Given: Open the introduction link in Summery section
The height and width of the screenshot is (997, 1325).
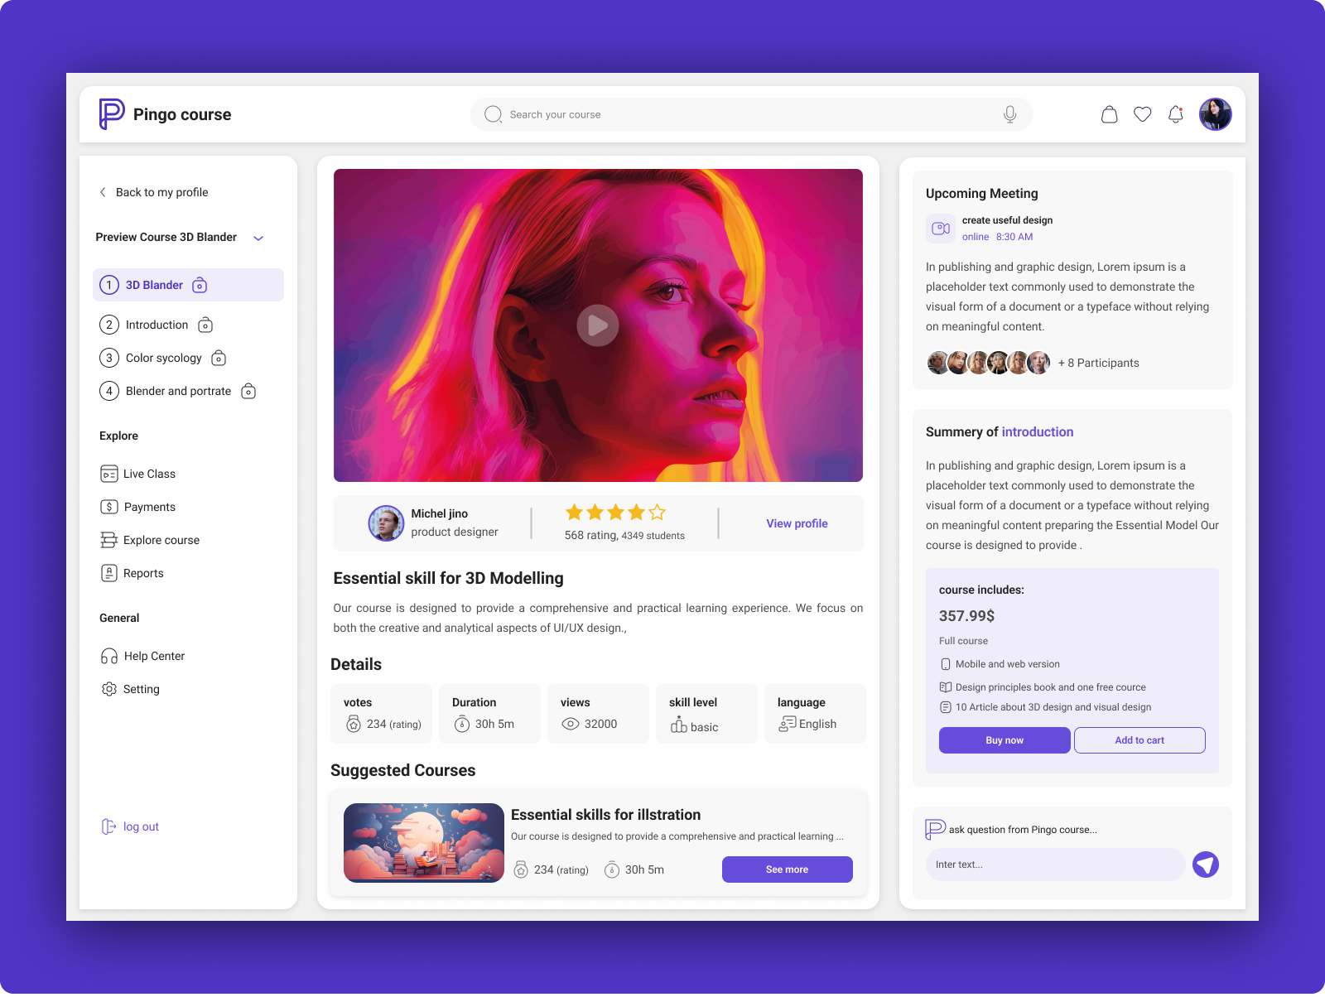Looking at the screenshot, I should click(x=1037, y=431).
